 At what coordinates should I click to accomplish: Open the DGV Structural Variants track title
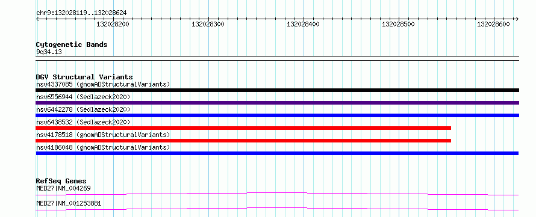pyautogui.click(x=84, y=77)
